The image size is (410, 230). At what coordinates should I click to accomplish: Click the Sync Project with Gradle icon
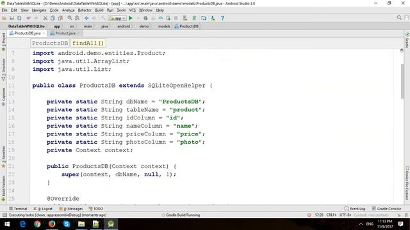tap(194, 19)
